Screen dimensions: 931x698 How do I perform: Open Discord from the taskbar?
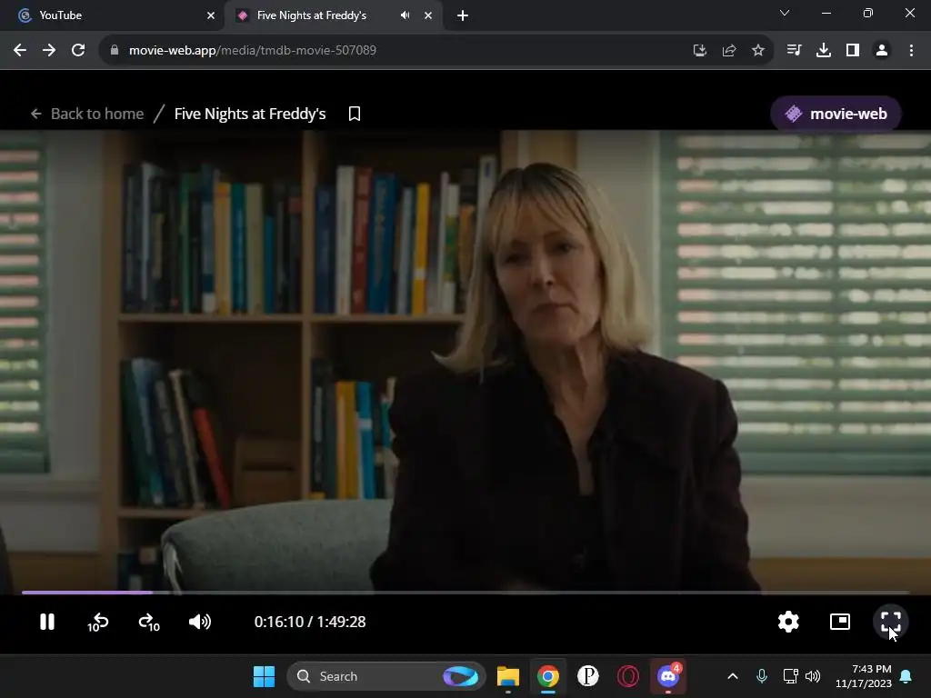(668, 676)
